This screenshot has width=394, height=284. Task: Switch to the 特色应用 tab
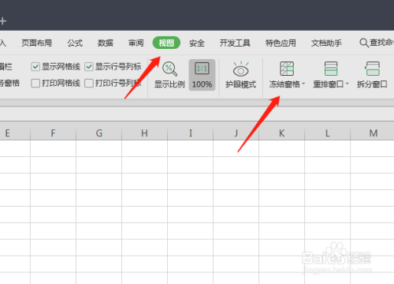[281, 43]
